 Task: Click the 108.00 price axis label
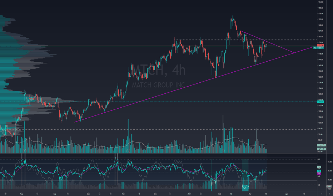click(x=321, y=111)
